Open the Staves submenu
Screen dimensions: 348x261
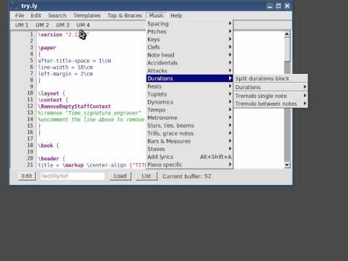(x=189, y=149)
